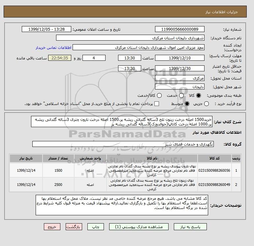This screenshot has height=246, width=254.
Task: Click the requester field محمد عزیزی
Action: [139, 48]
